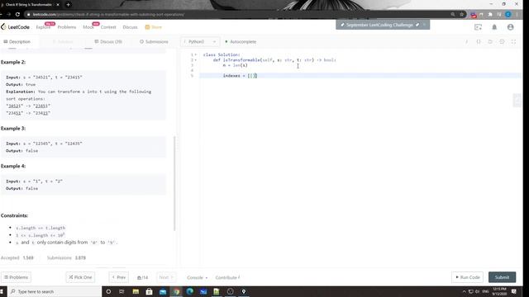The height and width of the screenshot is (297, 529).
Task: Open File Explorer from the taskbar
Action: point(136,291)
